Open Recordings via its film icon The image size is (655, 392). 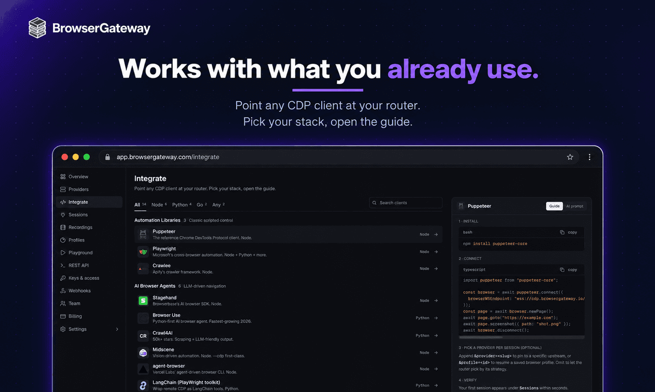click(x=63, y=227)
